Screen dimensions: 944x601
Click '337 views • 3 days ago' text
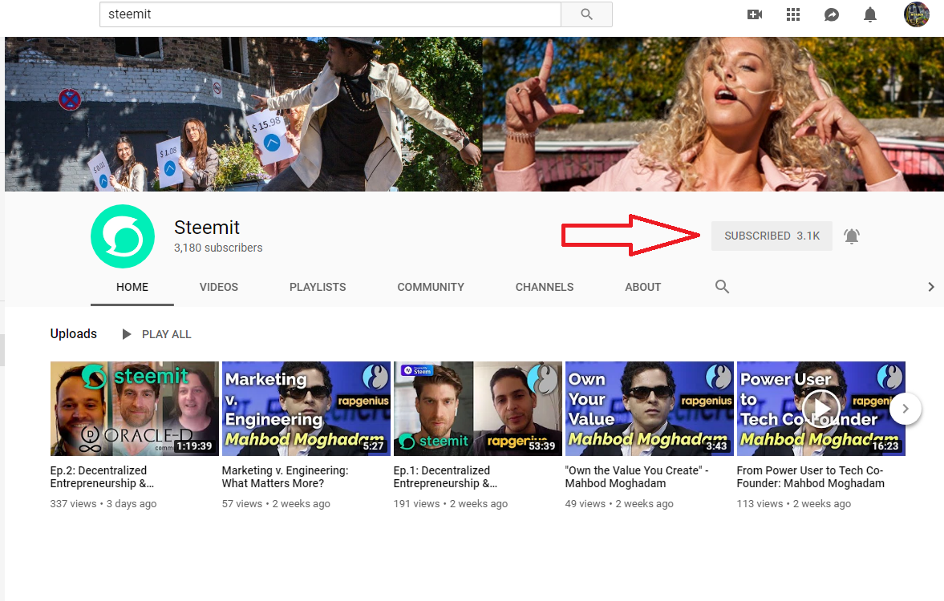pos(103,503)
